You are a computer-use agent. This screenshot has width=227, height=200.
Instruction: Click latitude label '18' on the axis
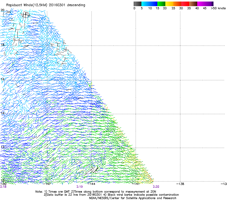coord(2,45)
